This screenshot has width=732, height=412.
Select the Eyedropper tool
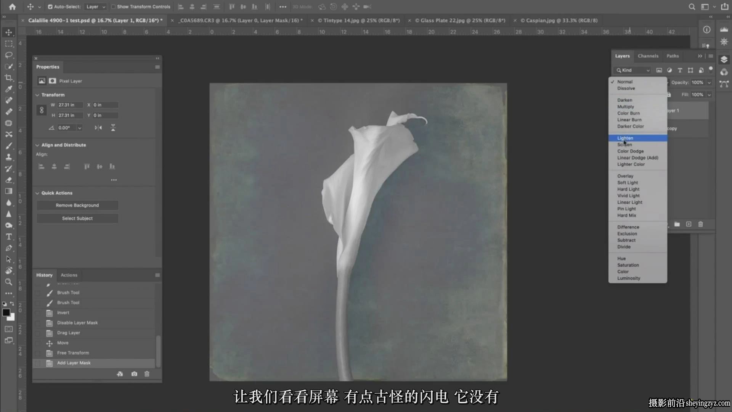(9, 89)
